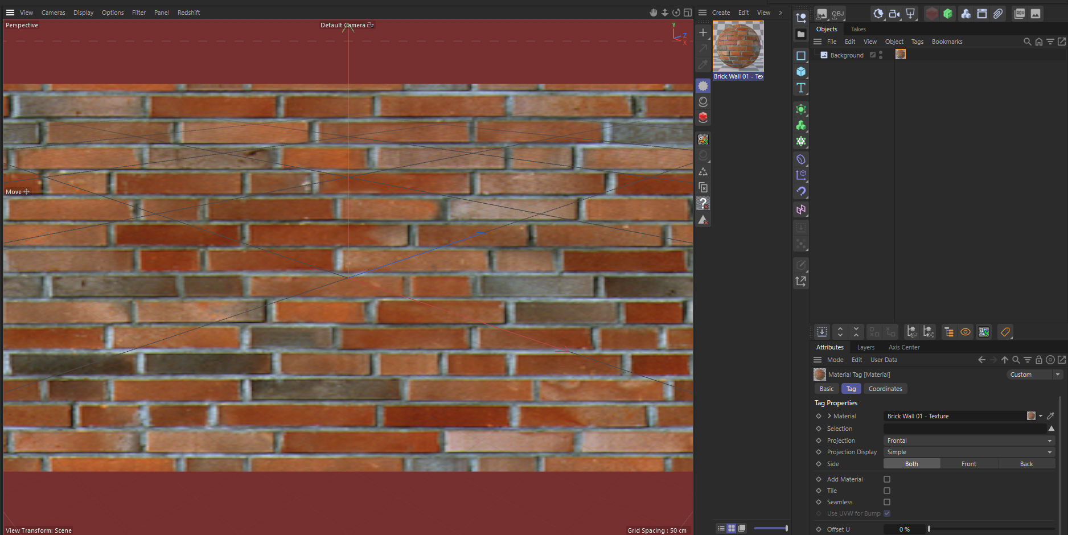This screenshot has height=535, width=1068.
Task: Open the Redshift menu
Action: point(188,13)
